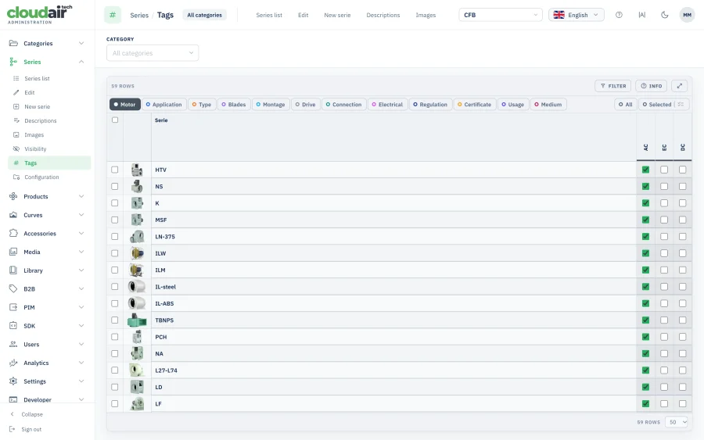Uncheck the AC tag for LF serie
704x440 pixels.
(645, 404)
